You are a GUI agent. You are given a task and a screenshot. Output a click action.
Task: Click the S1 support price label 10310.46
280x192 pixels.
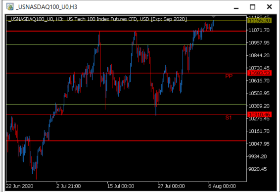[x=259, y=115]
